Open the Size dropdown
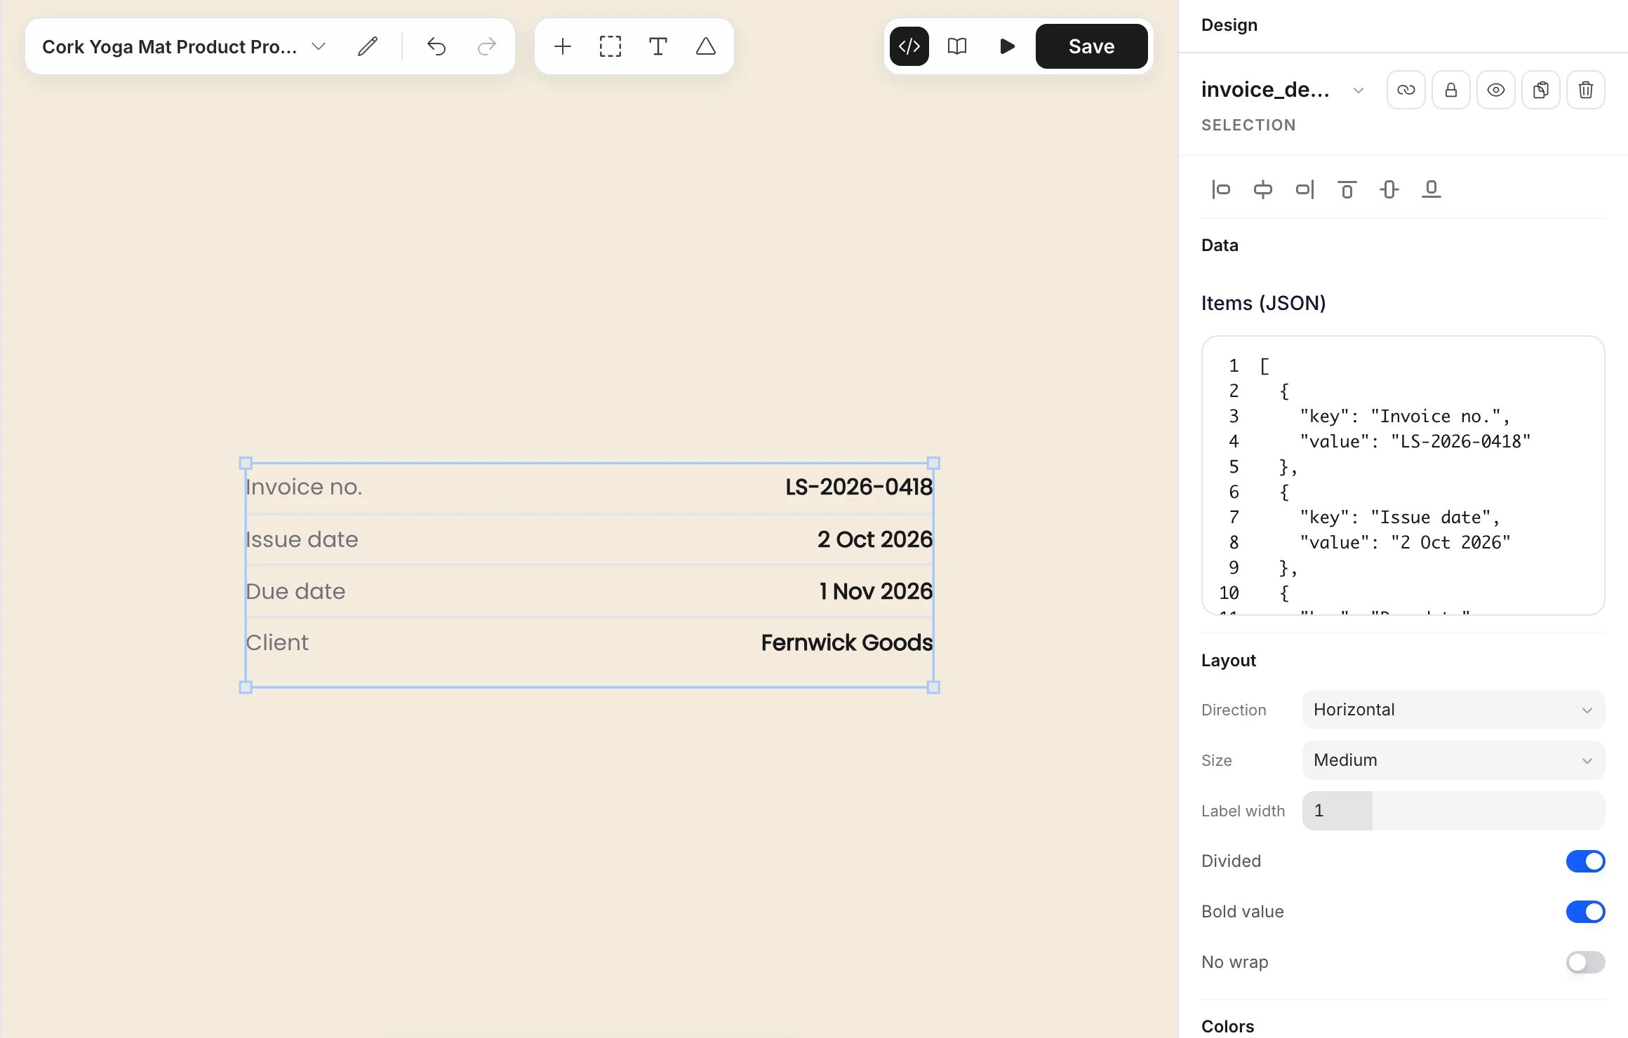 [1453, 760]
